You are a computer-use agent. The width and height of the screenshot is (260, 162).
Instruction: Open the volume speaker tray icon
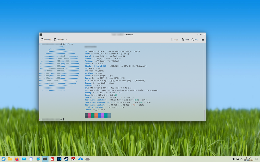click(x=233, y=159)
